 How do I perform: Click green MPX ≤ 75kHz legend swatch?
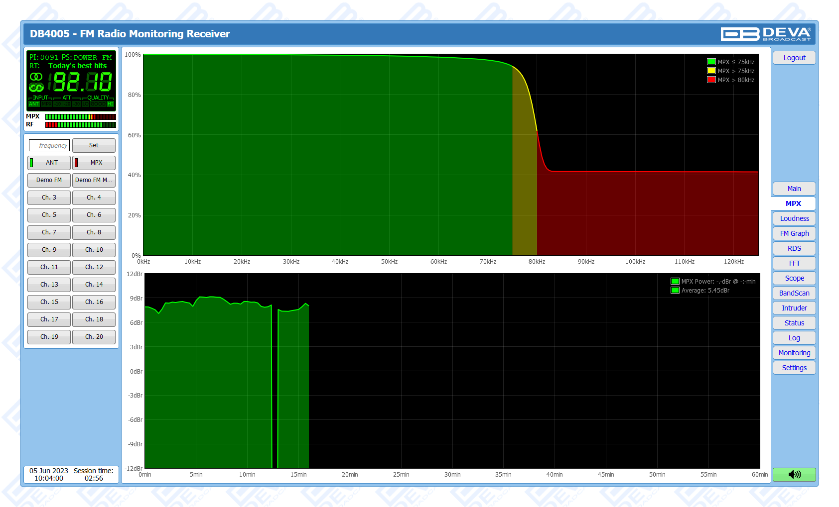(x=711, y=62)
